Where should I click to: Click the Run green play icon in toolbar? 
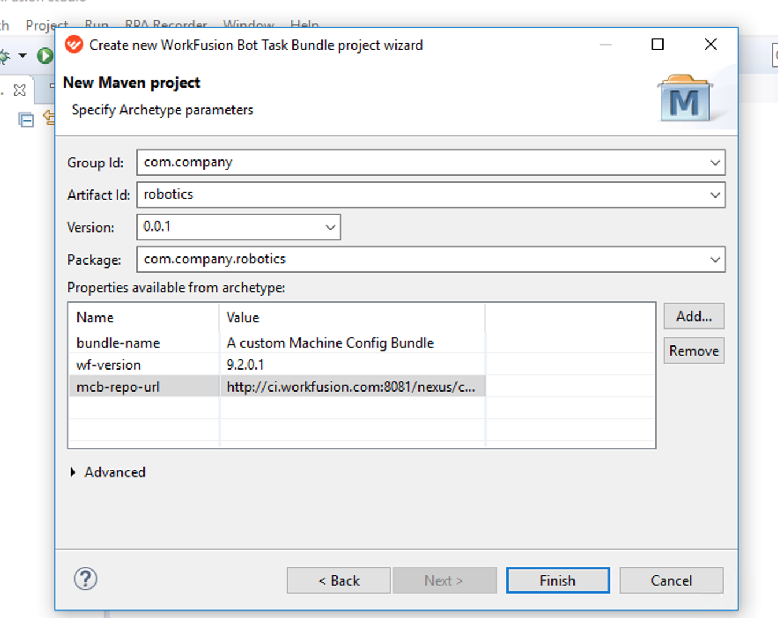[45, 55]
